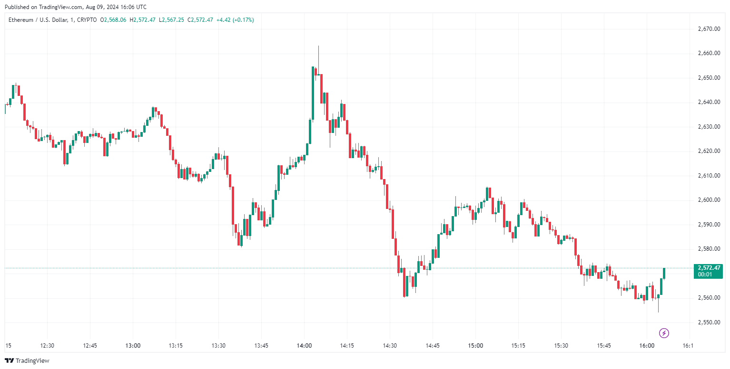Click the 2,560.00 price axis label

[708, 298]
